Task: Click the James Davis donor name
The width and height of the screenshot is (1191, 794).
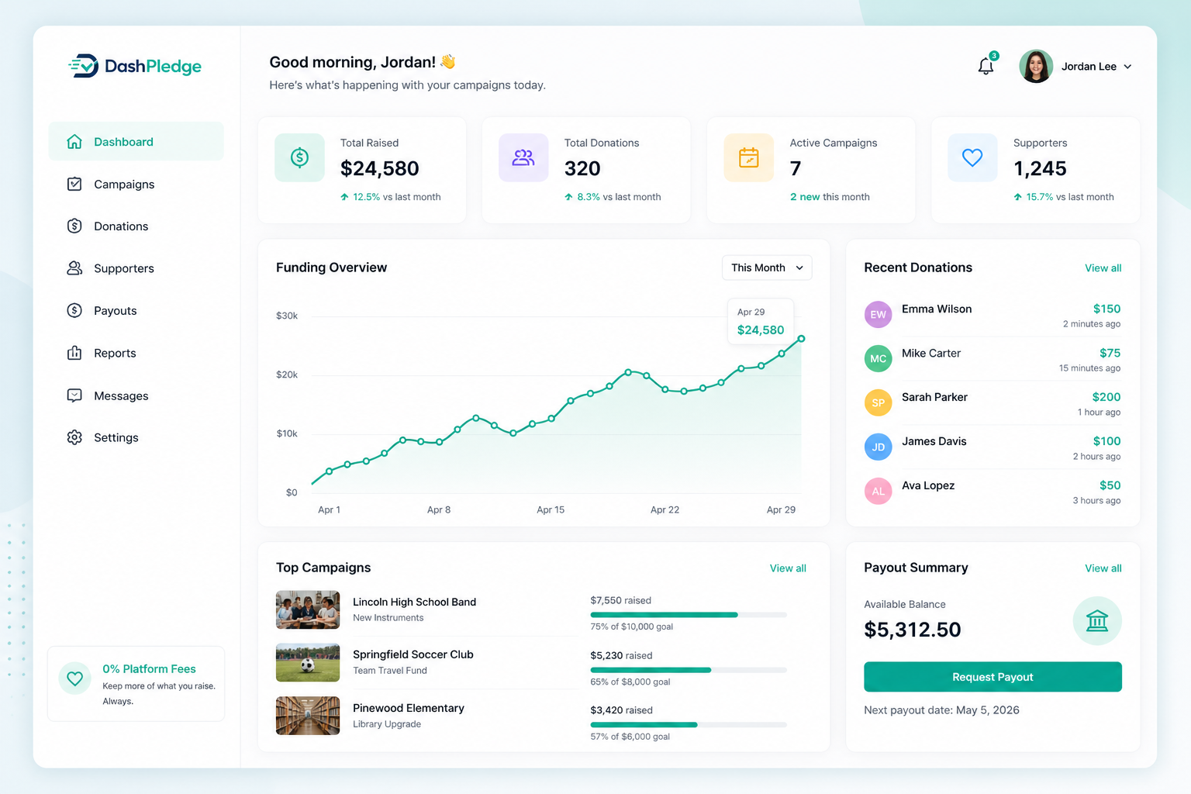Action: point(934,441)
